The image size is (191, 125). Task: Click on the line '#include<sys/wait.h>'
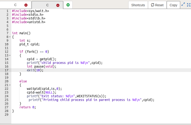[30, 11]
